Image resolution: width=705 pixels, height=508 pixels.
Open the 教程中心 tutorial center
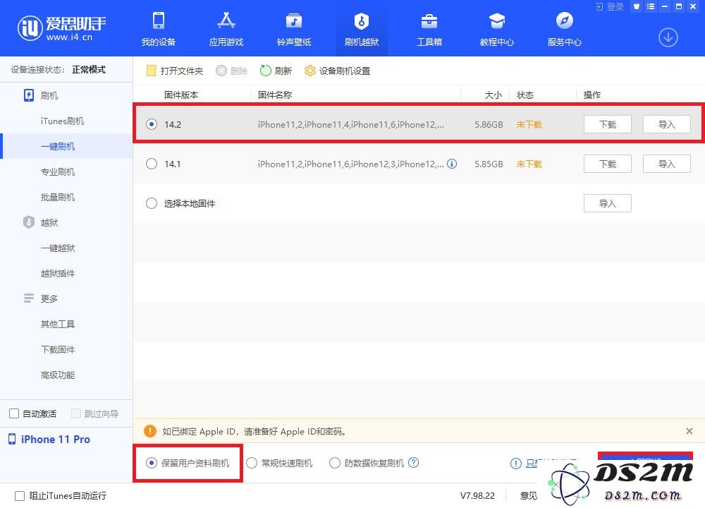pyautogui.click(x=497, y=30)
